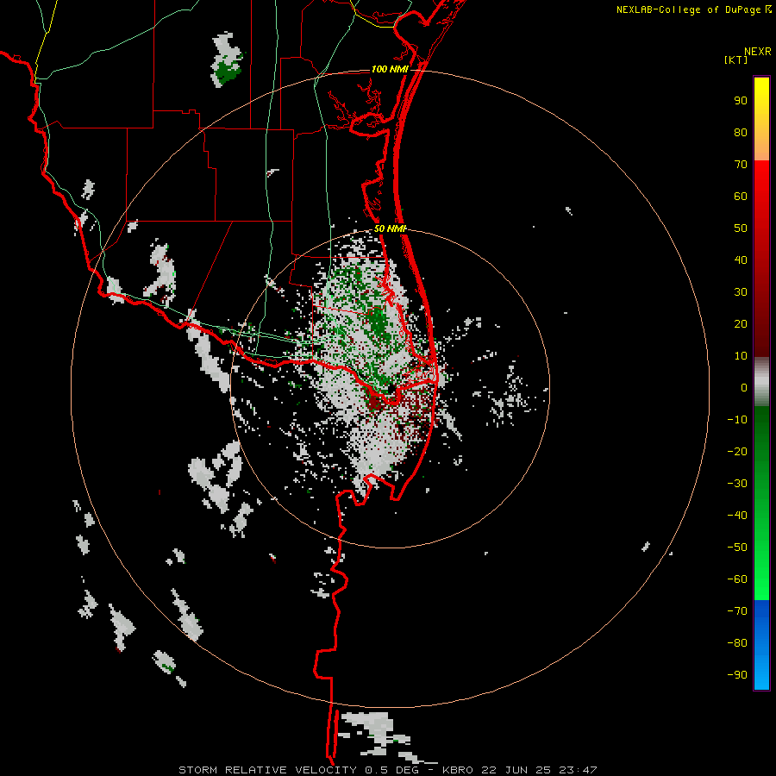Click the NEXR label above the color scale
This screenshot has height=776, width=776.
pos(758,52)
